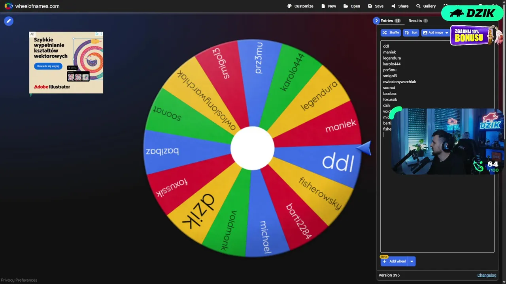Click the Save floppy disk icon
Image resolution: width=506 pixels, height=284 pixels.
370,6
